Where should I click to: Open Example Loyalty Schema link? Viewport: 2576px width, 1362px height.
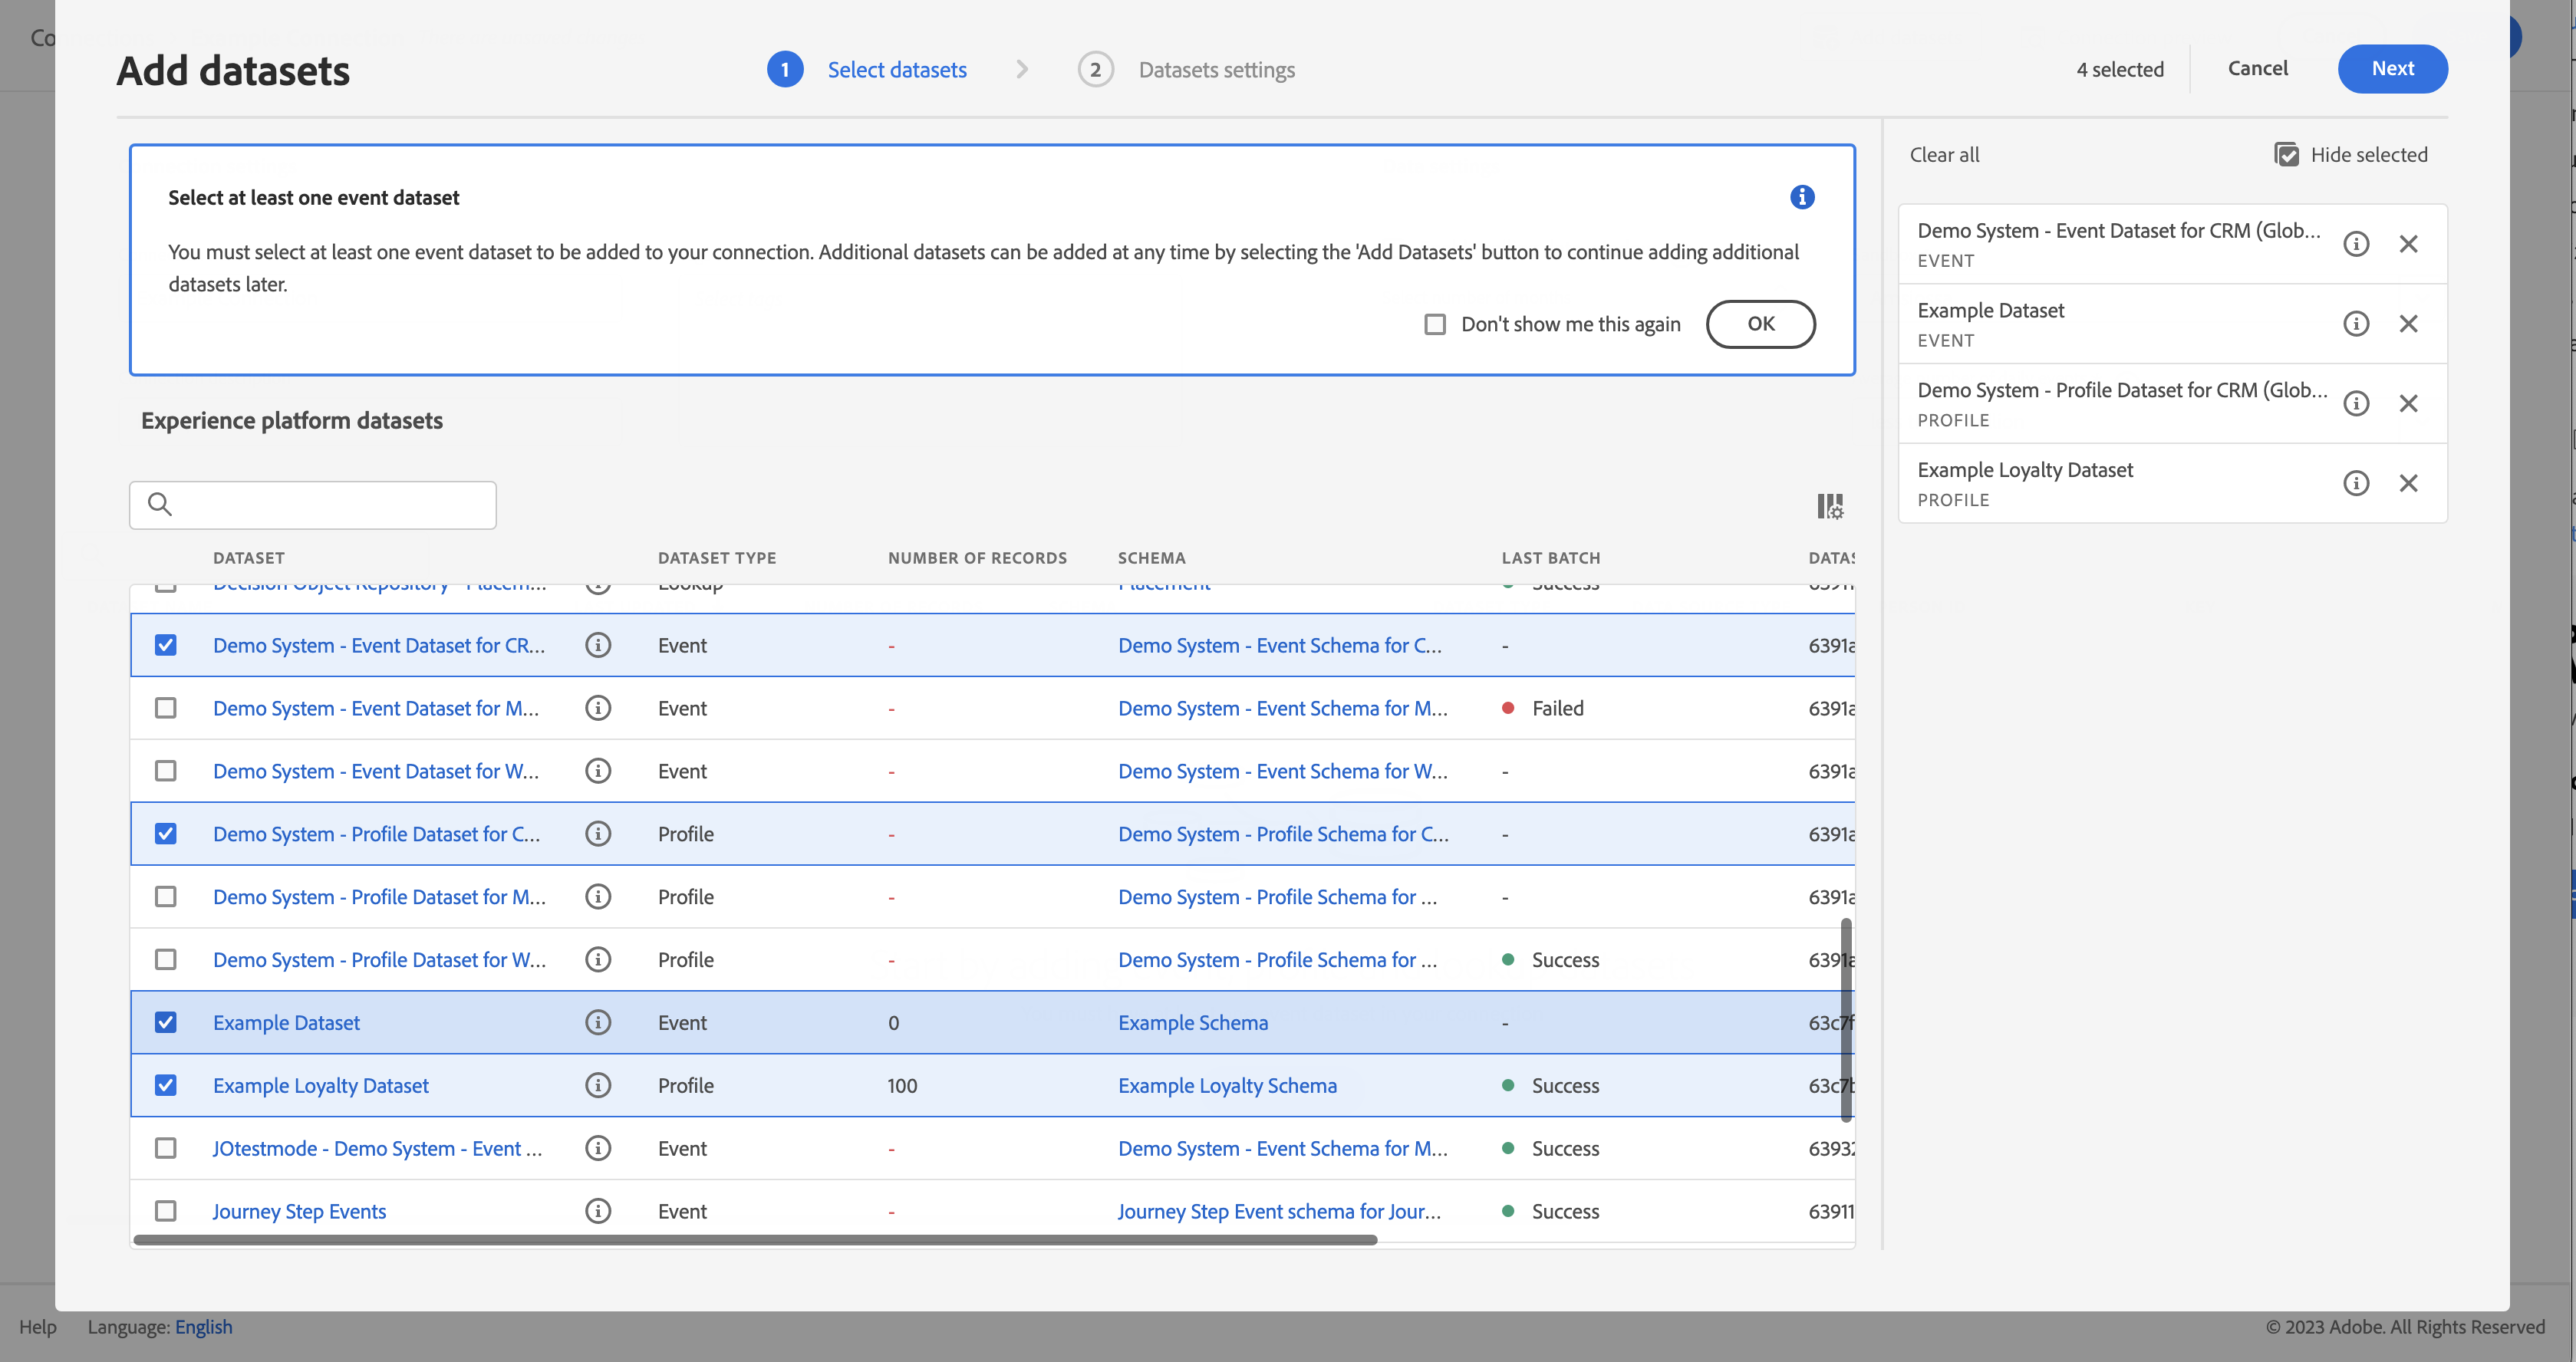tap(1227, 1085)
